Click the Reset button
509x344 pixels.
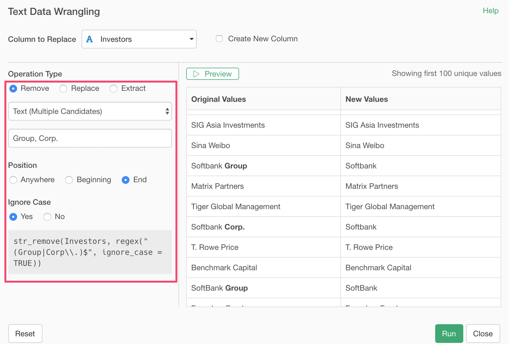[x=25, y=334]
